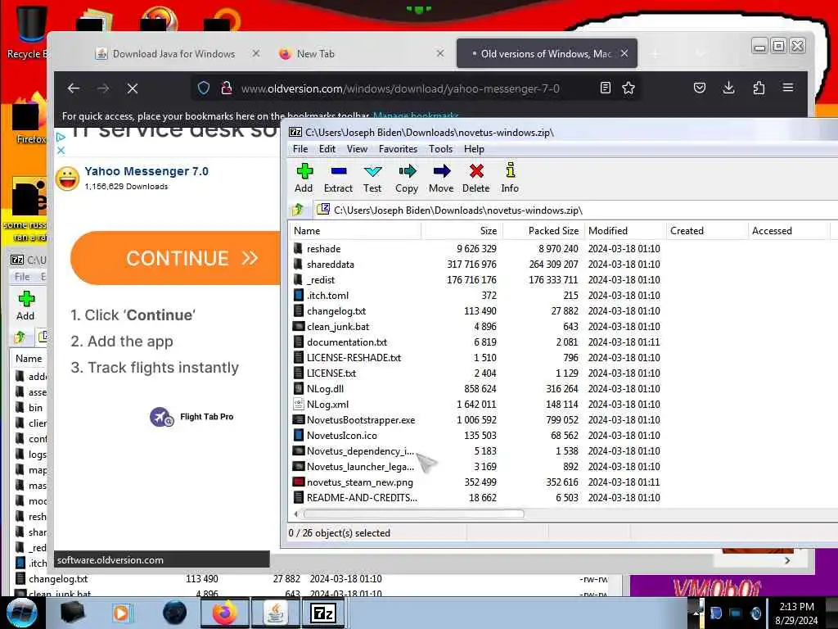The image size is (838, 629).
Task: Stop loading the page in Firefox
Action: (x=133, y=88)
